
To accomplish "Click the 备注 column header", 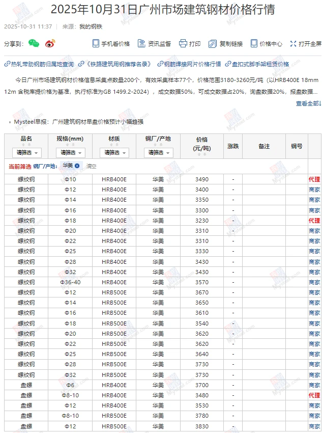I will pyautogui.click(x=264, y=146).
